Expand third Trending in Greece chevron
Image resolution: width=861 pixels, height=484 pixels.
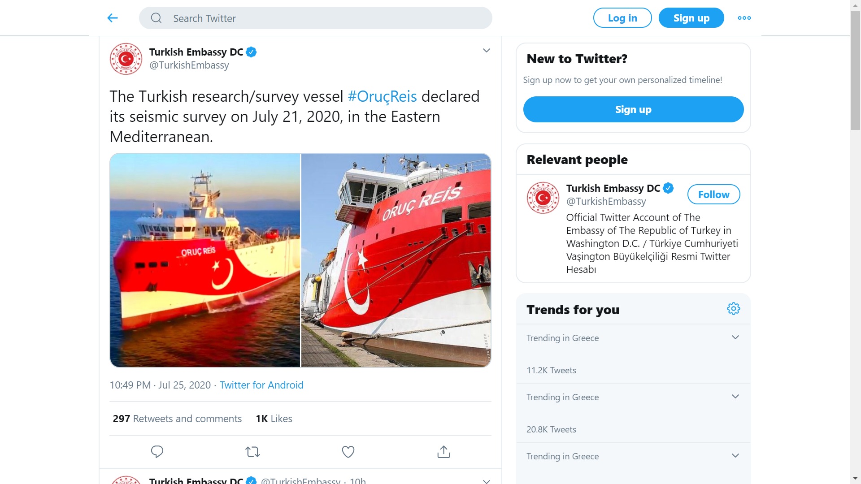pos(735,456)
